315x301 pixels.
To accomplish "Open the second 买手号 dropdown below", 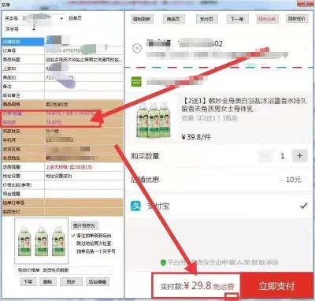I will (x=34, y=29).
